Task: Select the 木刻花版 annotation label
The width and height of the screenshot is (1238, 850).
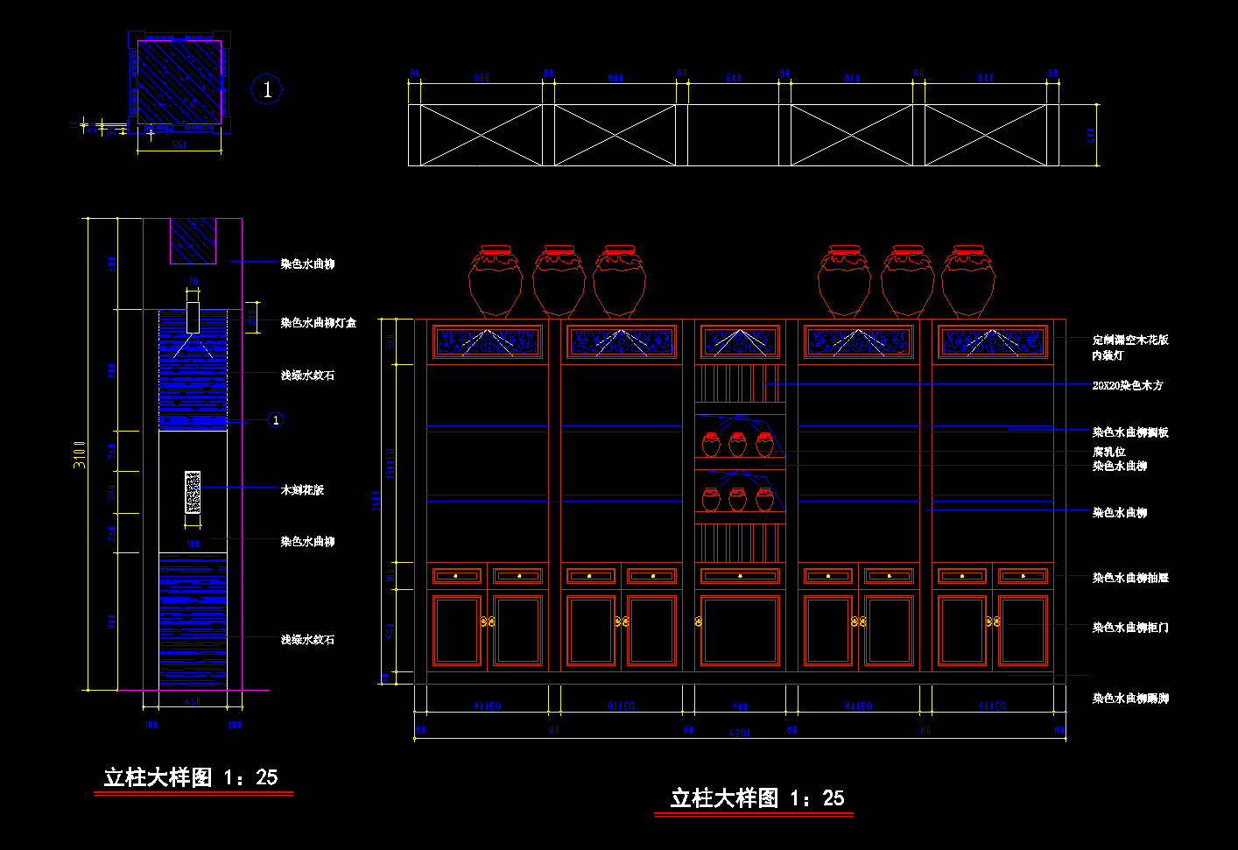Action: [x=302, y=490]
